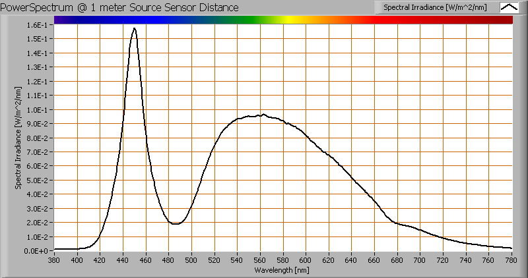Screen dimensions: 528x278
Task: Click the blue peak of the curve near 450 nm
Action: 135,28
